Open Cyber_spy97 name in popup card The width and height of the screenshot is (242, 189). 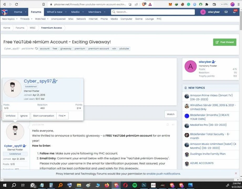point(38,81)
